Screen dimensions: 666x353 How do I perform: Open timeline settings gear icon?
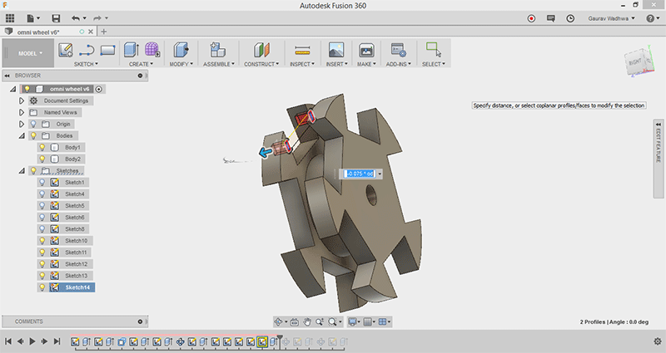(x=658, y=341)
